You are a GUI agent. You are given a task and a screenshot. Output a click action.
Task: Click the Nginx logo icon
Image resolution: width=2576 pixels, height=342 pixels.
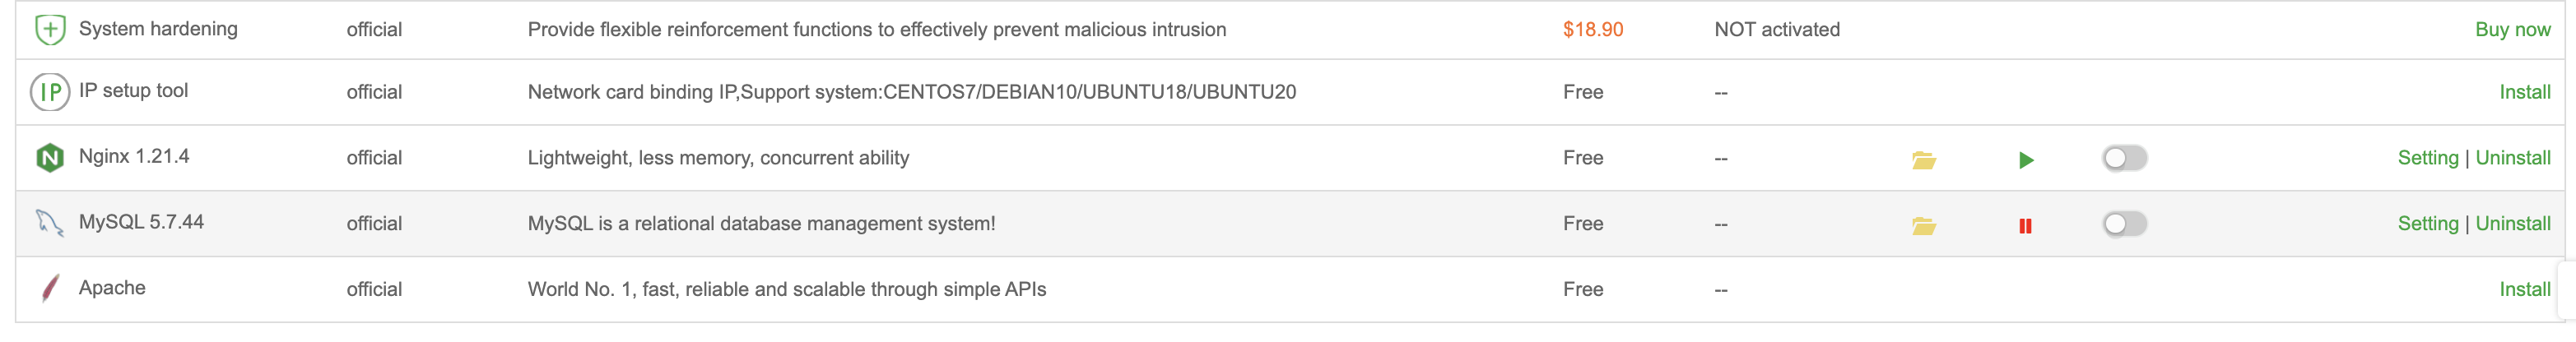[49, 158]
